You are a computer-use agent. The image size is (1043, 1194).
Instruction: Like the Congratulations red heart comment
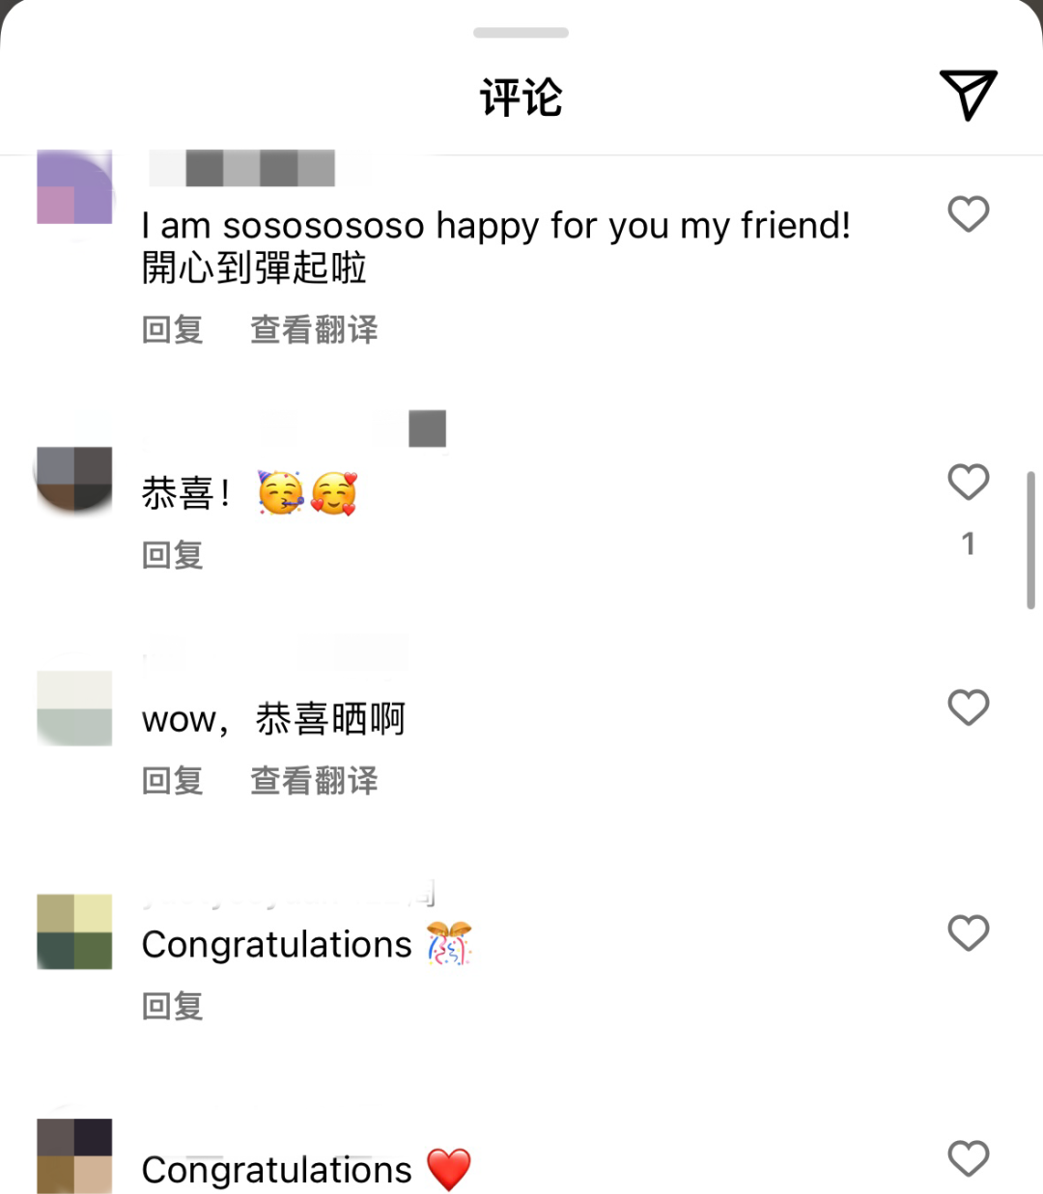(968, 1158)
